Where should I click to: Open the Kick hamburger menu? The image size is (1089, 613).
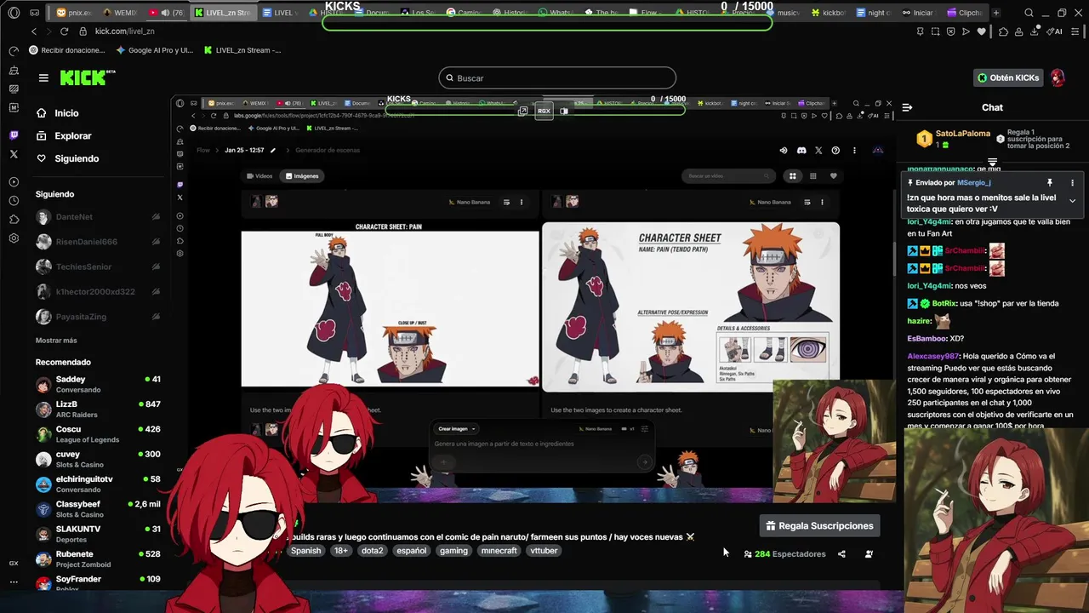pyautogui.click(x=43, y=77)
